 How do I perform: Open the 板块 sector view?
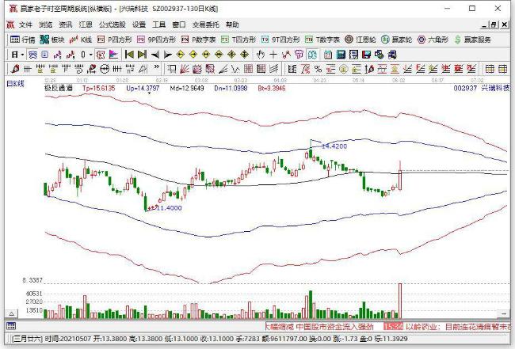(x=52, y=40)
